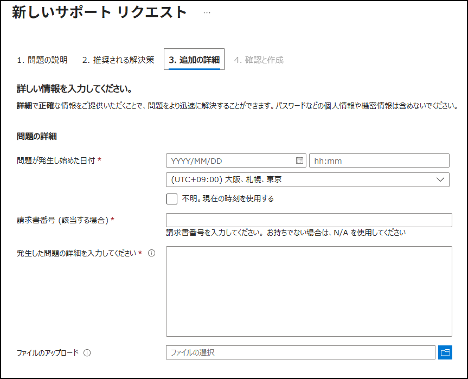Select the 3. 追加の詳細 tab
Image resolution: width=468 pixels, height=379 pixels.
194,60
